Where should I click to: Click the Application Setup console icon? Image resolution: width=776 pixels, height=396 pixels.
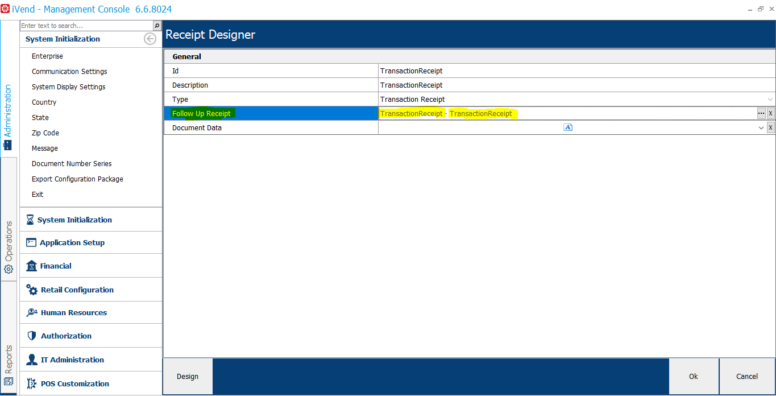tap(31, 242)
